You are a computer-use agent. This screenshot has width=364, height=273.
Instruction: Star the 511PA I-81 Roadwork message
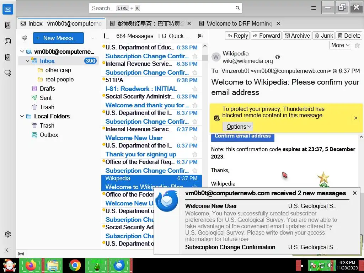coord(195,89)
